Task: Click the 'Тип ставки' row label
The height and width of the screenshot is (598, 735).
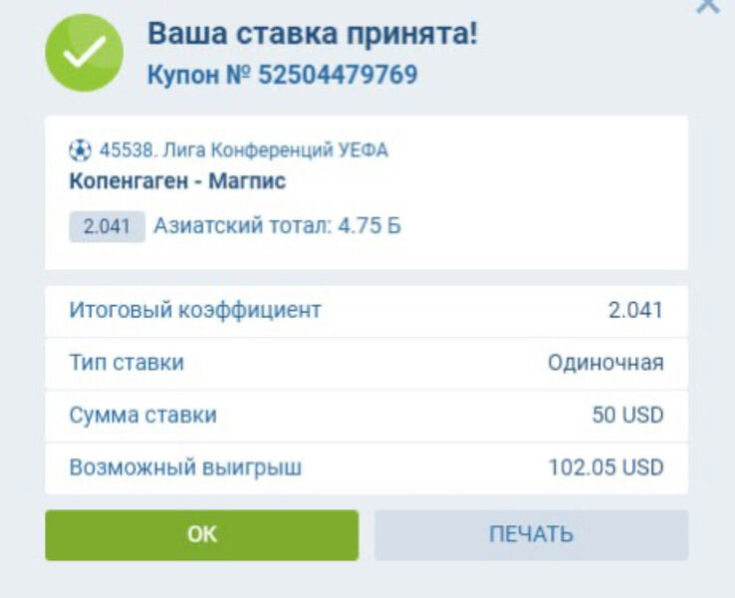Action: (x=126, y=363)
